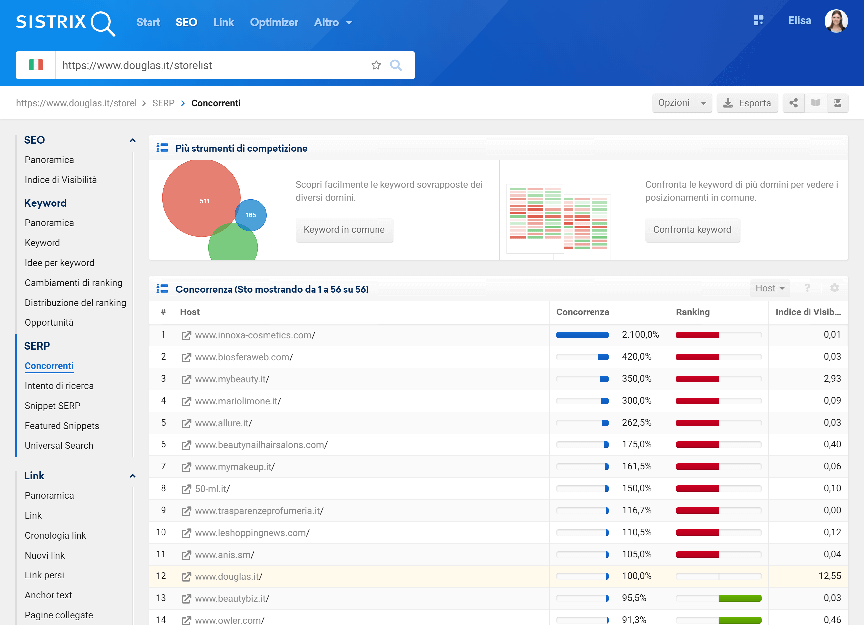The image size is (864, 625).
Task: Click the Keyword in comune button
Action: [344, 230]
